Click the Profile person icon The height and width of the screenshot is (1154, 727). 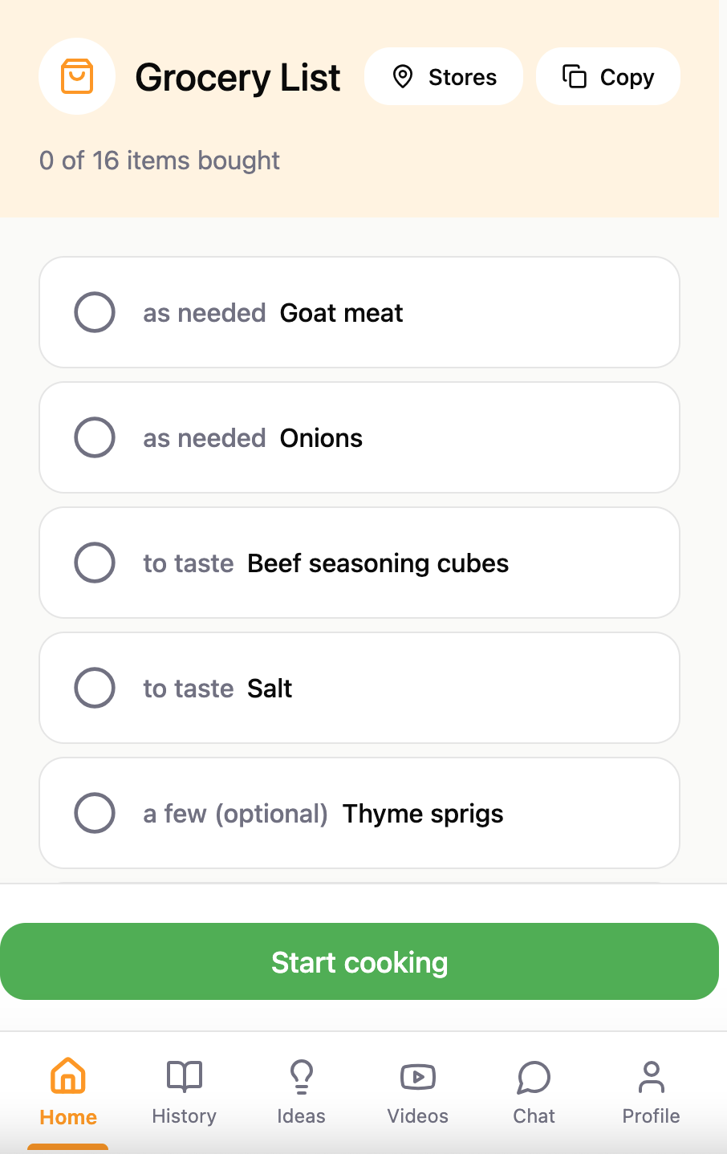(x=651, y=1076)
